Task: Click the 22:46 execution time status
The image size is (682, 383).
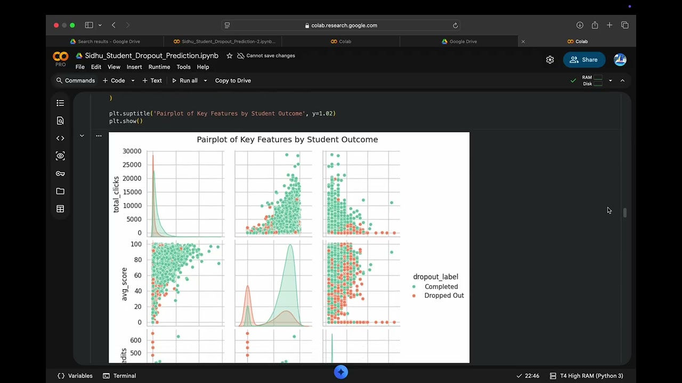Action: pyautogui.click(x=527, y=376)
